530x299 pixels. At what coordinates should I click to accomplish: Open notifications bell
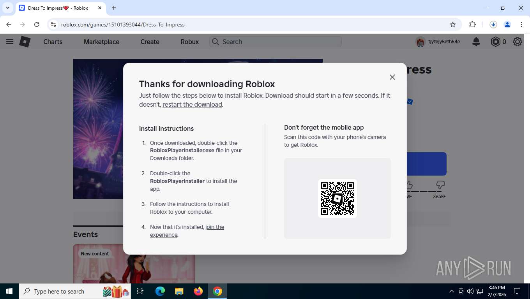476,42
